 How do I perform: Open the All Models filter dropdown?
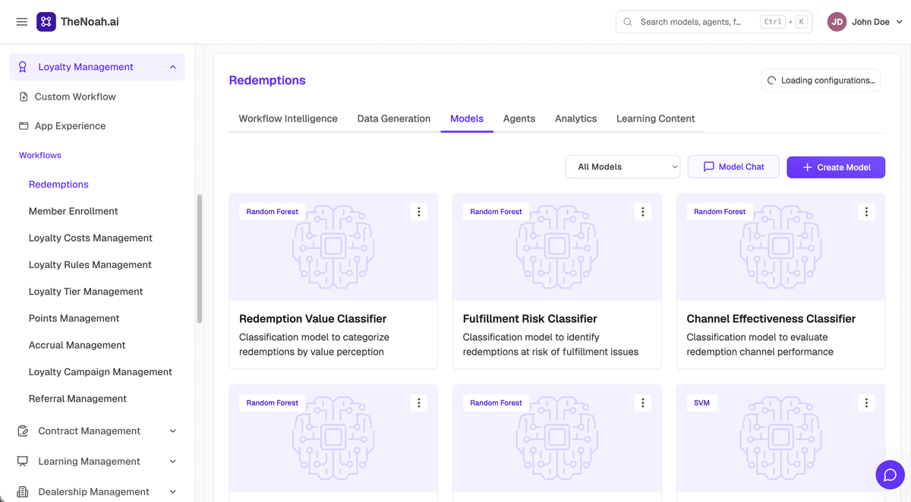(x=623, y=167)
